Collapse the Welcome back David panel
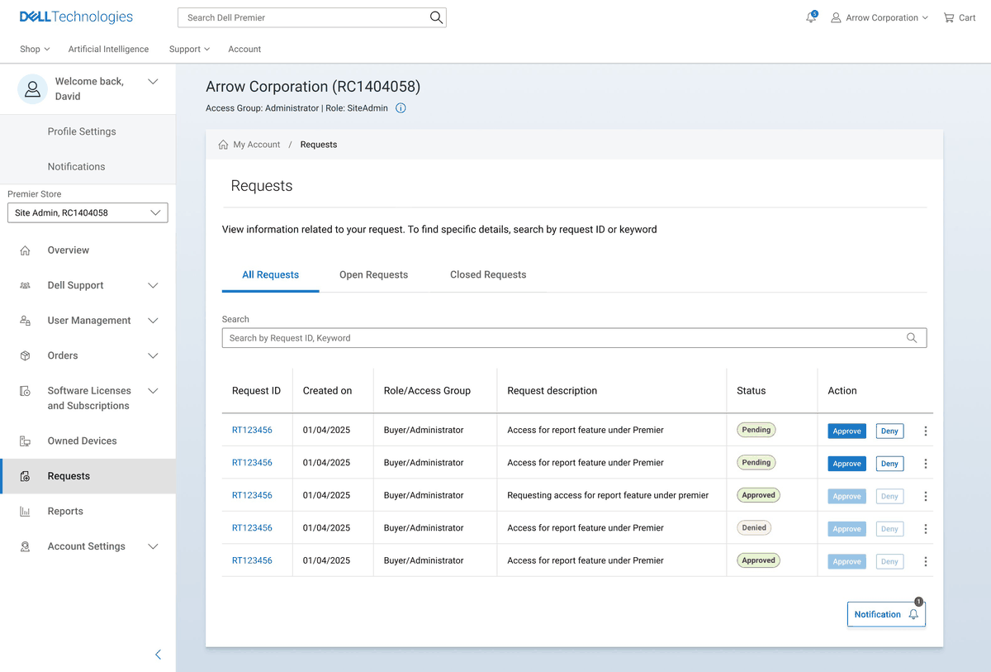 (153, 82)
